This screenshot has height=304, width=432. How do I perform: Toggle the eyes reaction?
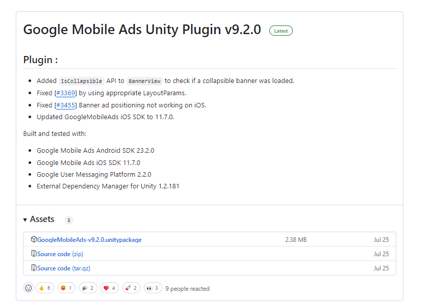click(x=153, y=288)
